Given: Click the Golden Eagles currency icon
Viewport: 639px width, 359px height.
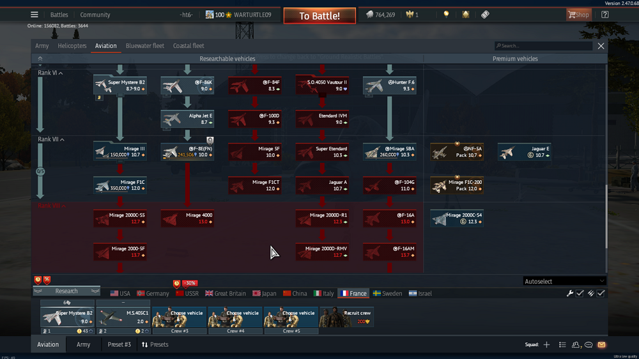Looking at the screenshot, I should coord(410,15).
